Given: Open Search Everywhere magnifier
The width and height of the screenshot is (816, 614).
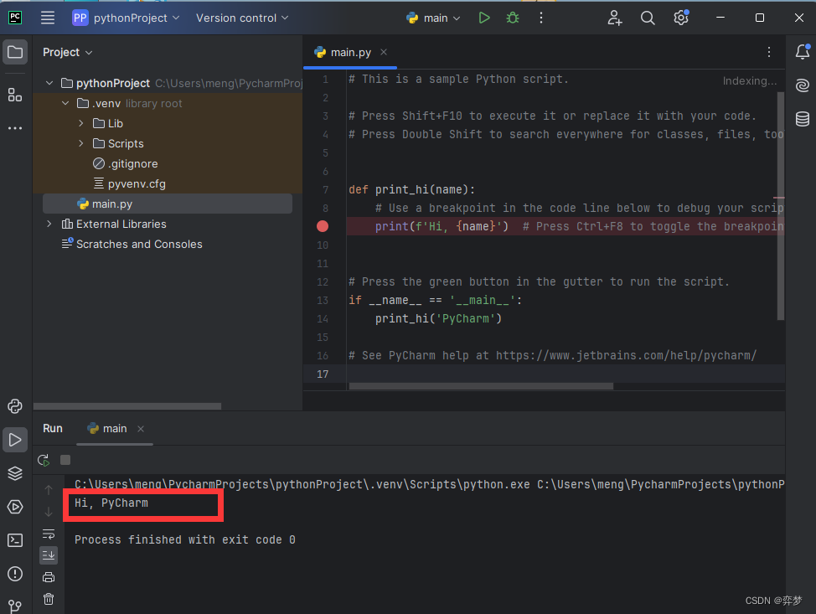Looking at the screenshot, I should [x=648, y=18].
